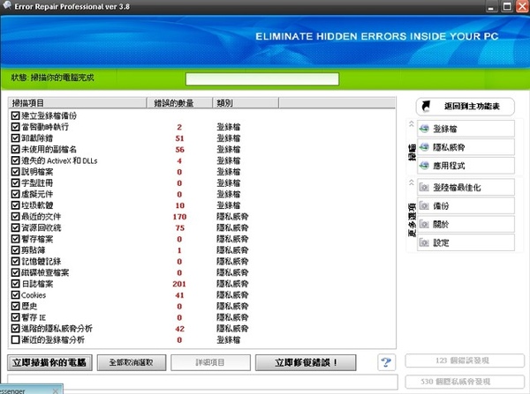Select the 歷史 row label
The image size is (530, 394).
pyautogui.click(x=29, y=306)
